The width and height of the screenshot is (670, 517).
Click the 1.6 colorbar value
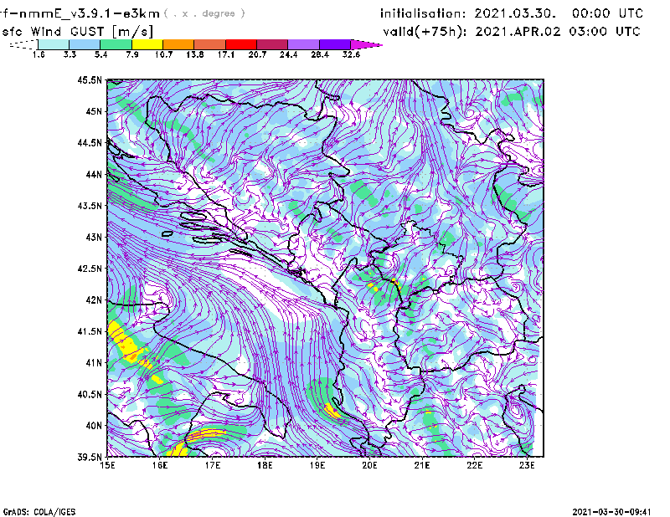tap(39, 54)
